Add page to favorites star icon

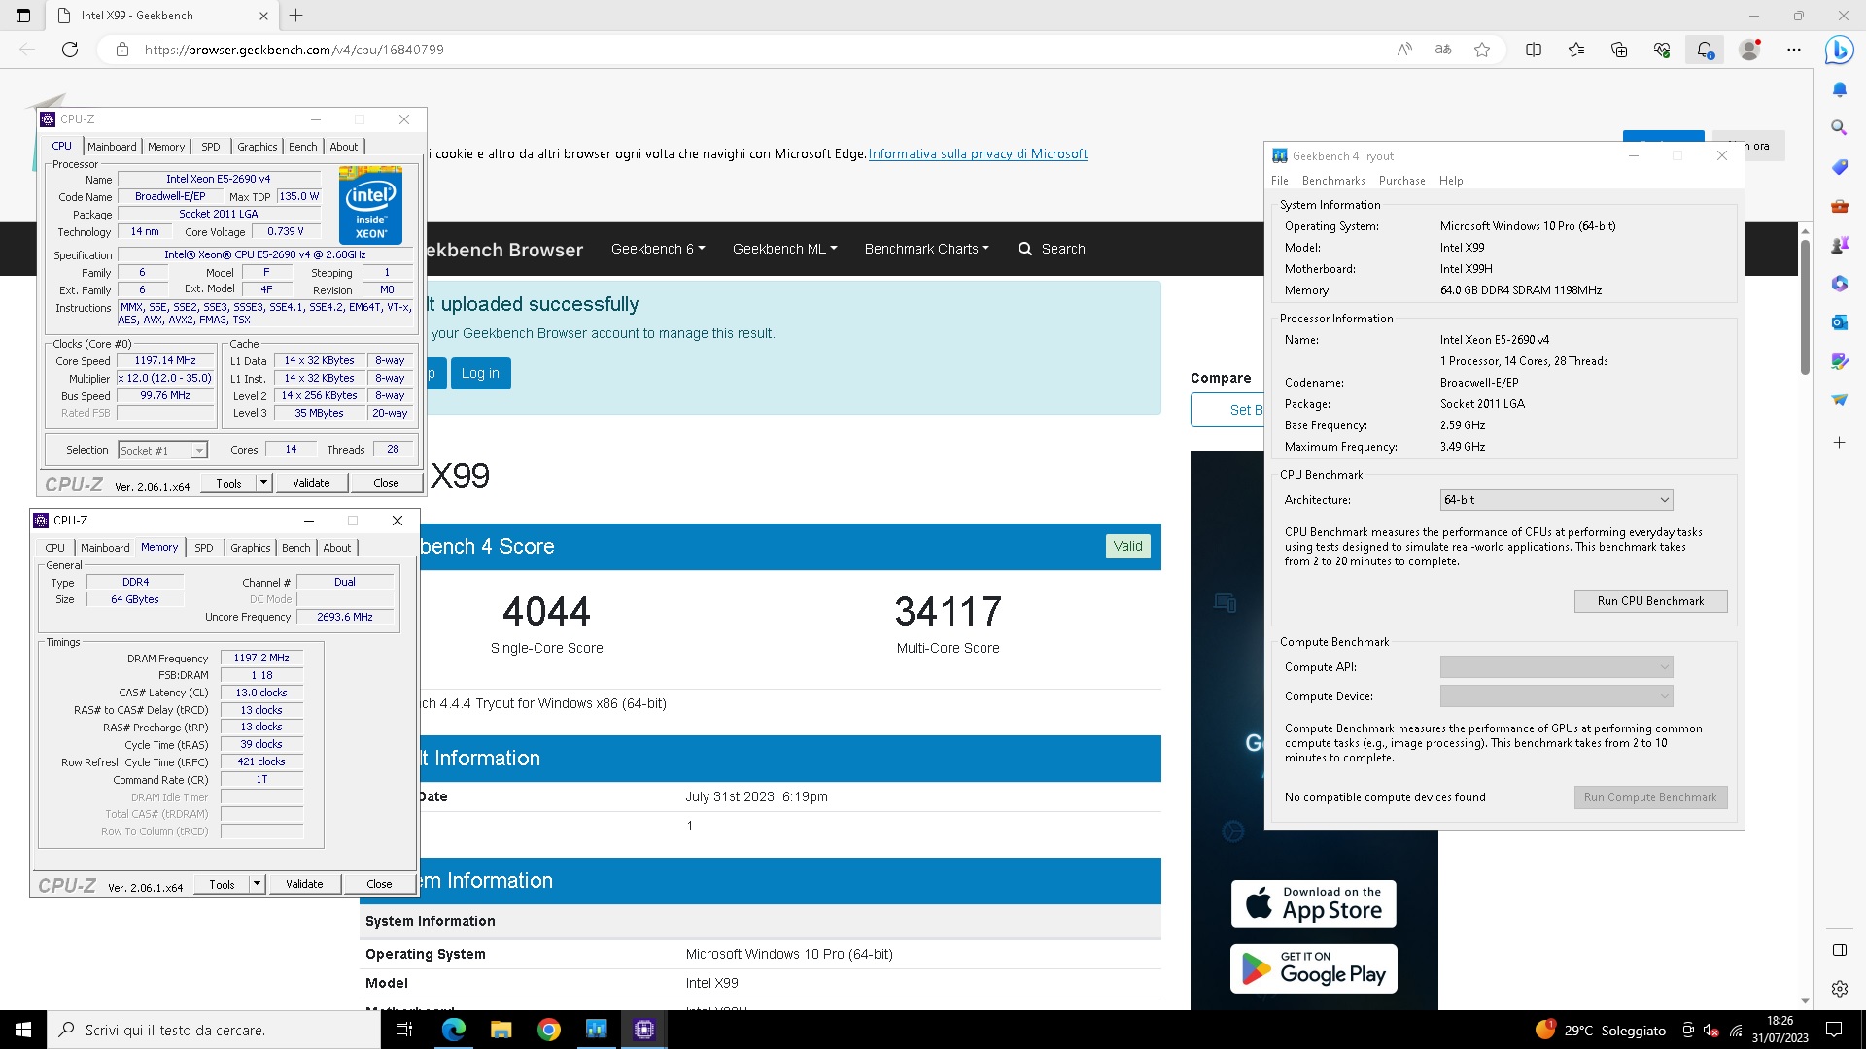pos(1482,50)
